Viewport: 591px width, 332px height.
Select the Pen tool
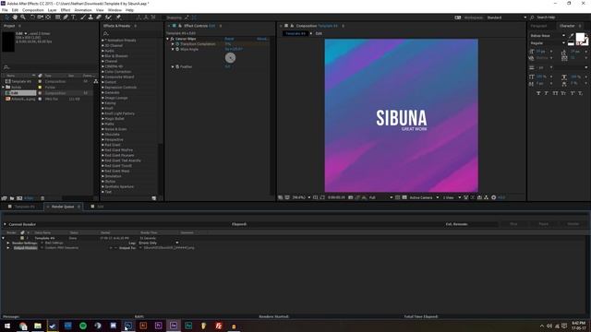point(66,18)
